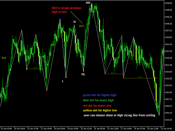The image size is (175, 131).
Task: Click the '24 Jan 19:00' time label
Action: coord(73,129)
